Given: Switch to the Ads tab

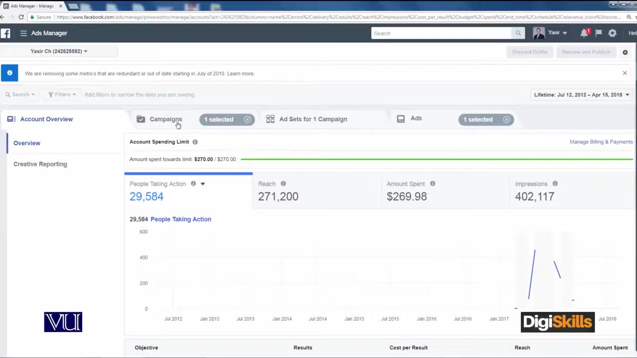Looking at the screenshot, I should click(416, 118).
